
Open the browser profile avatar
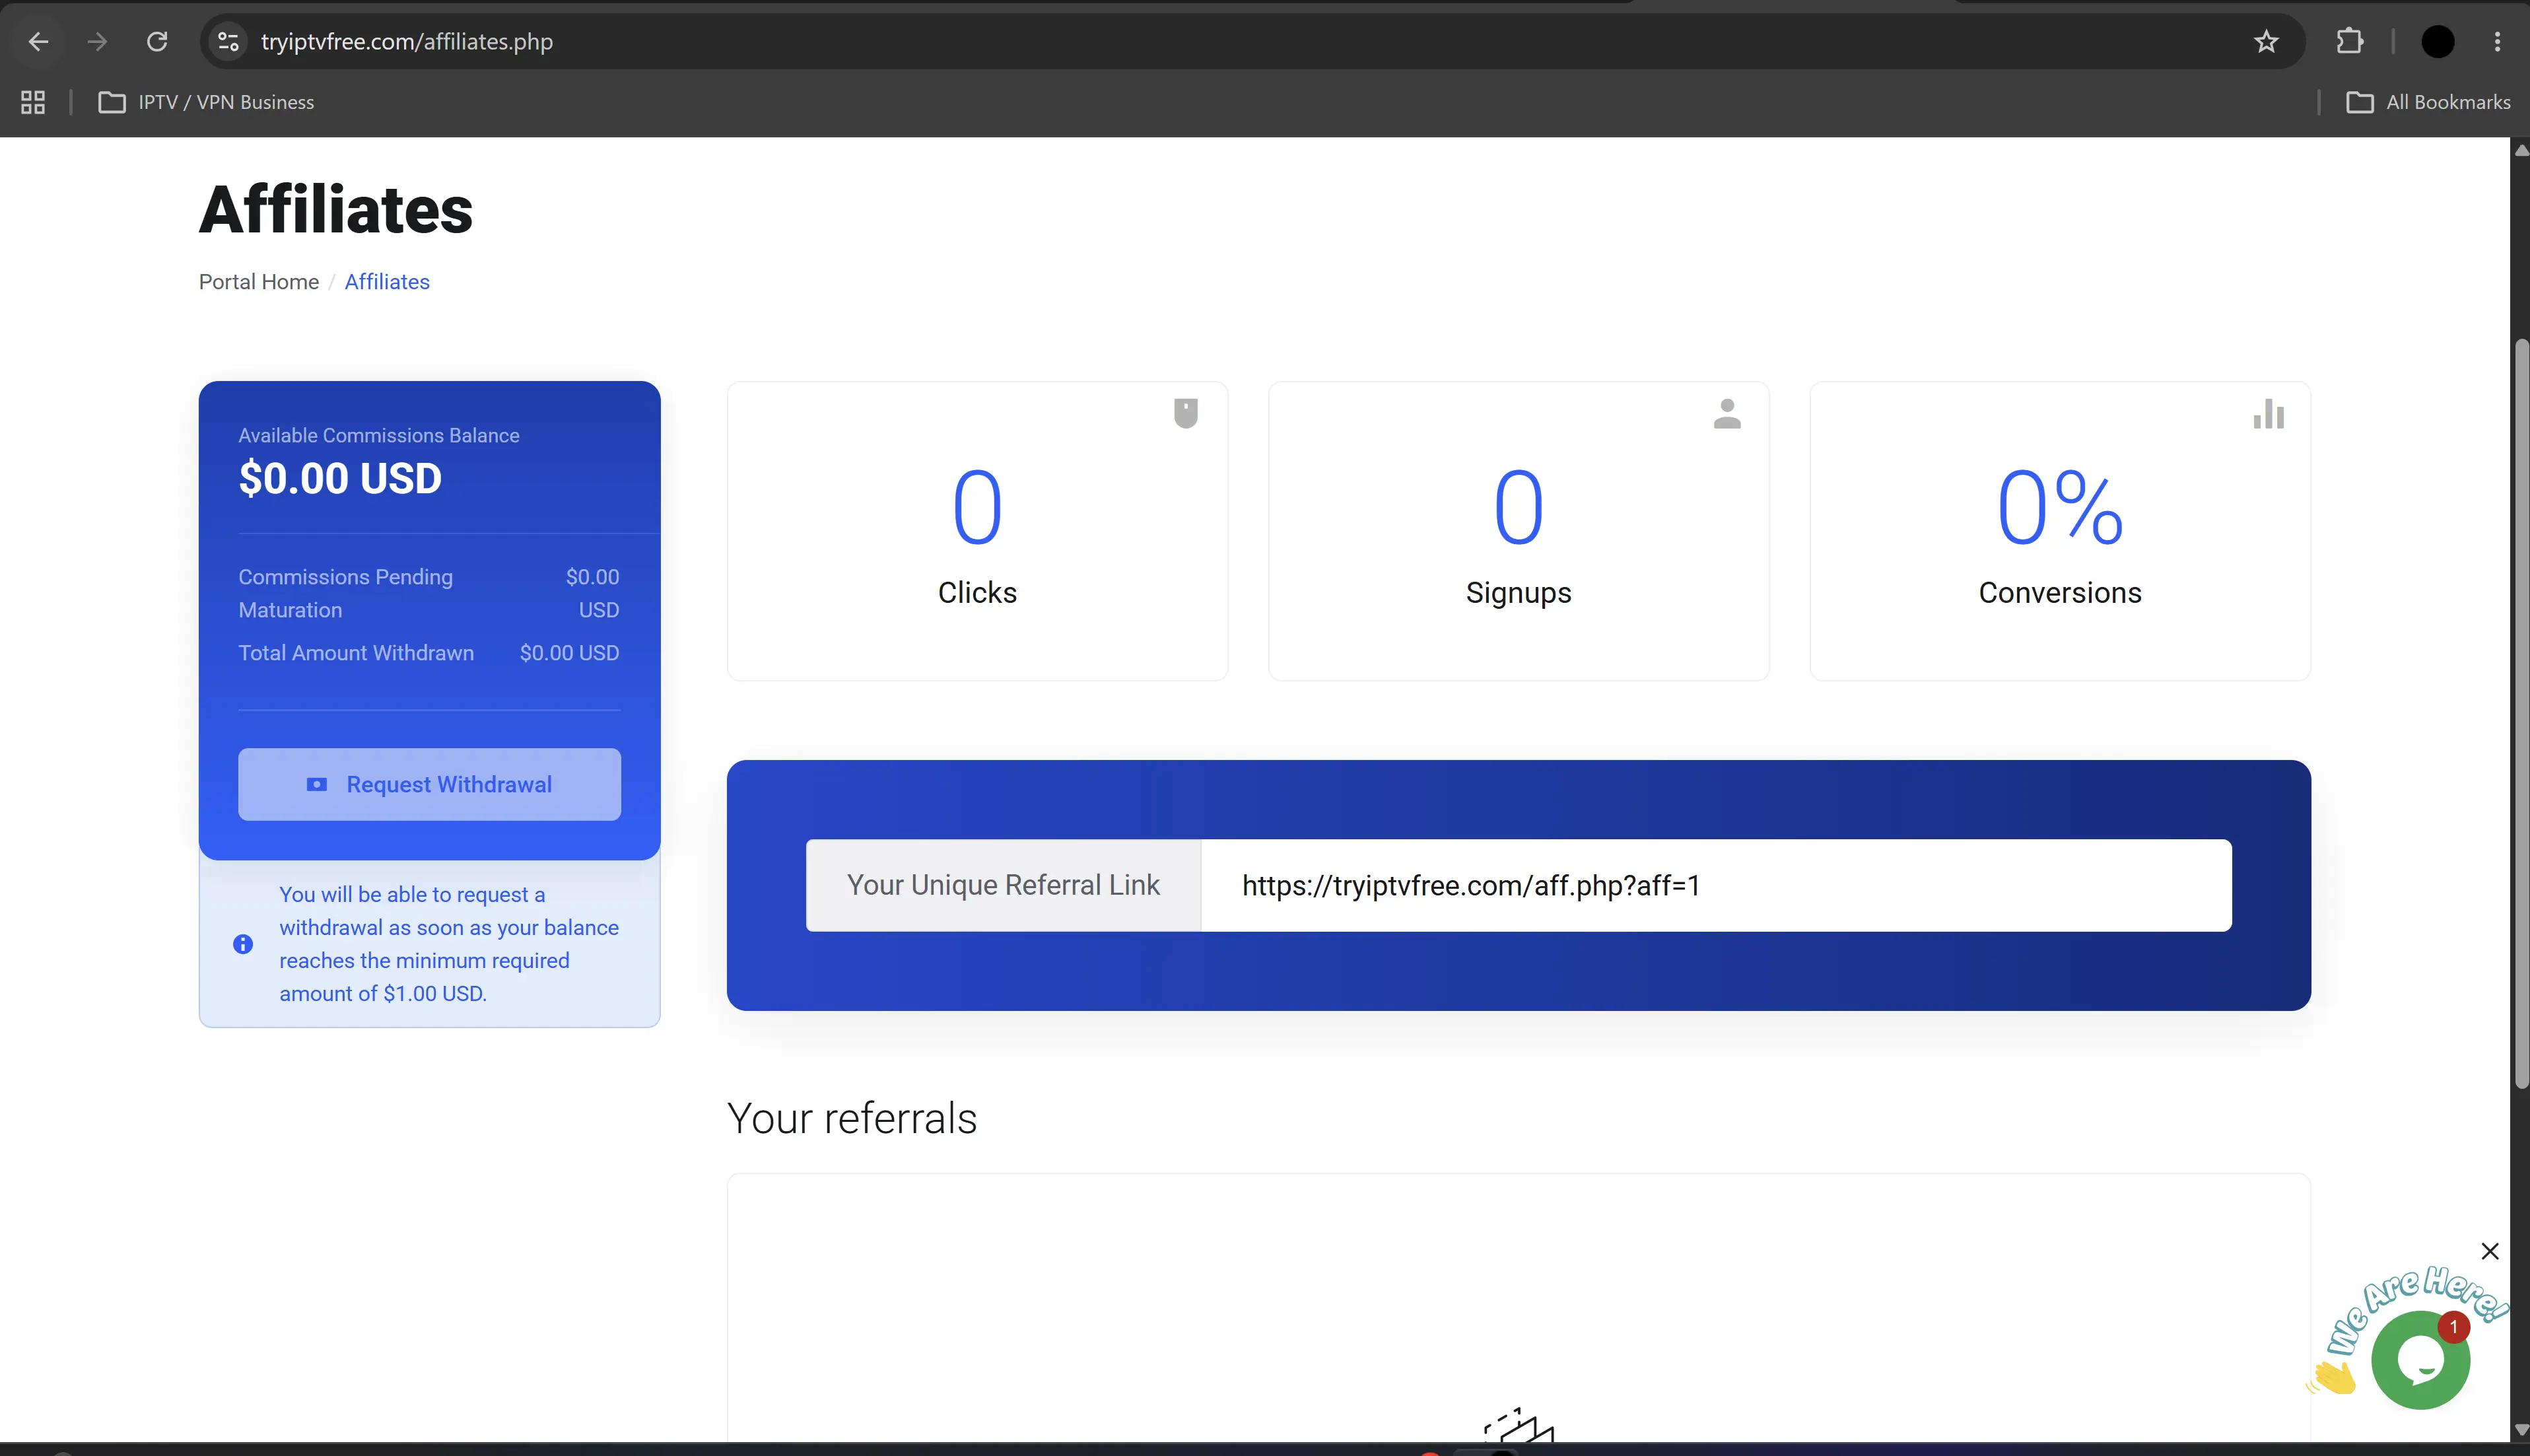click(2438, 41)
